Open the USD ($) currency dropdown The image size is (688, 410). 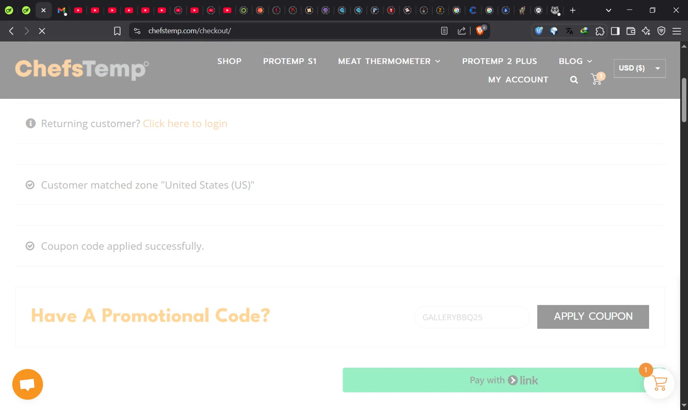click(639, 68)
